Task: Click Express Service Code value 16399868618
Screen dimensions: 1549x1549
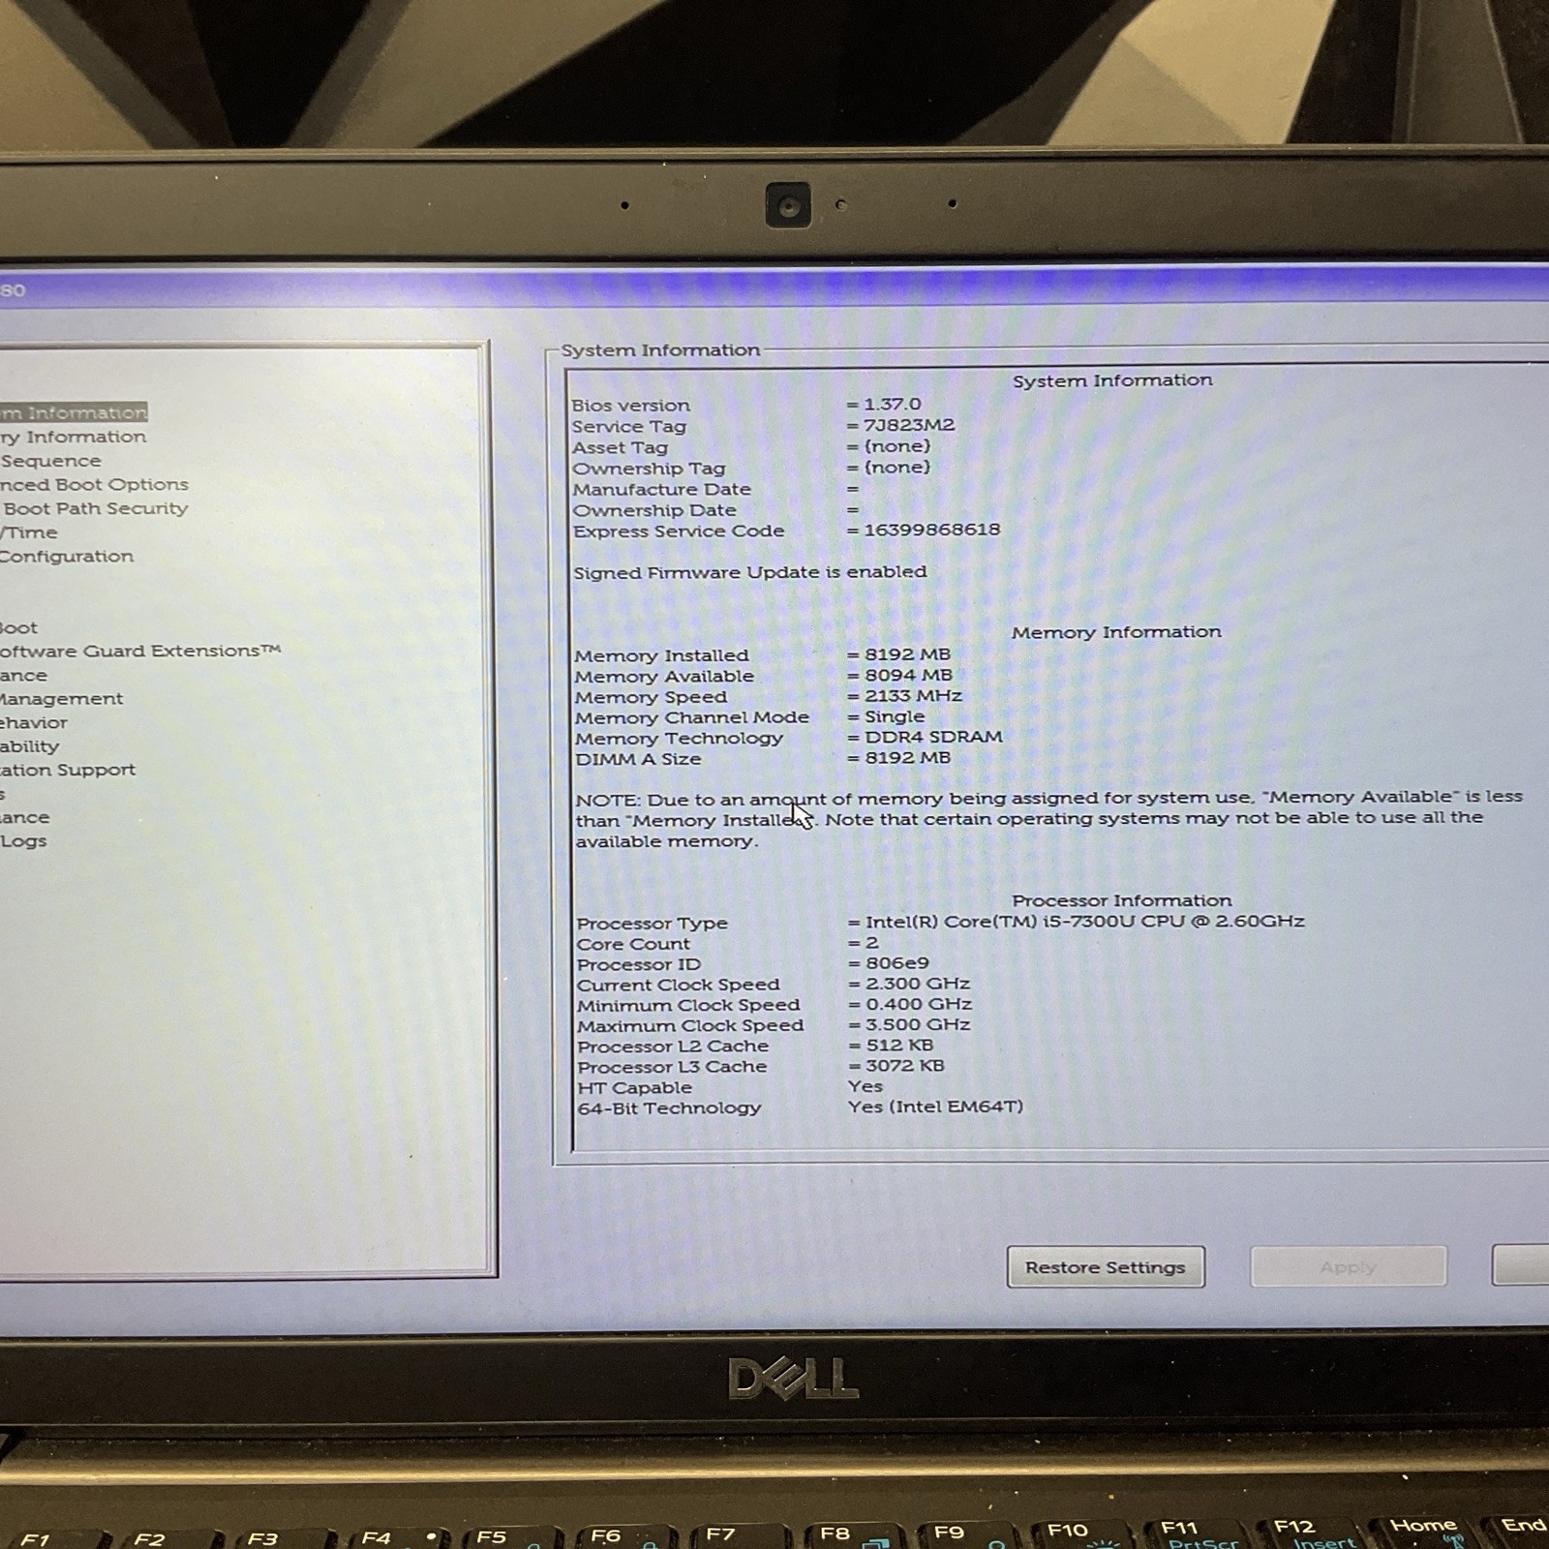Action: click(x=931, y=530)
